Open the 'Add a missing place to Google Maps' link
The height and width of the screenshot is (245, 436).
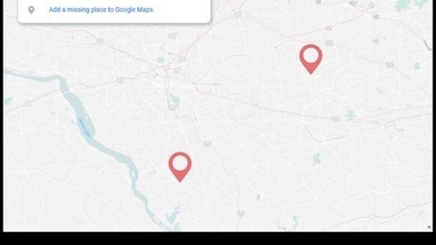click(x=102, y=9)
